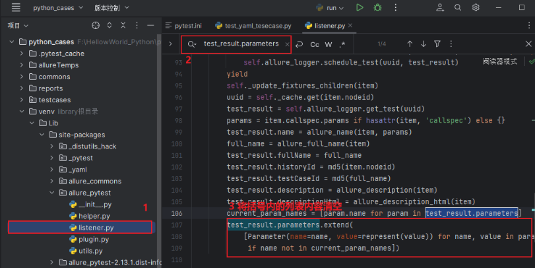Collapse the python_cases root folder
The image size is (535, 268).
[12, 42]
